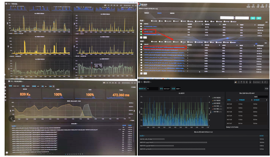The height and width of the screenshot is (157, 270).
Task: Click add-panel icon in SQL执行统计 dashboard
Action: (104, 83)
